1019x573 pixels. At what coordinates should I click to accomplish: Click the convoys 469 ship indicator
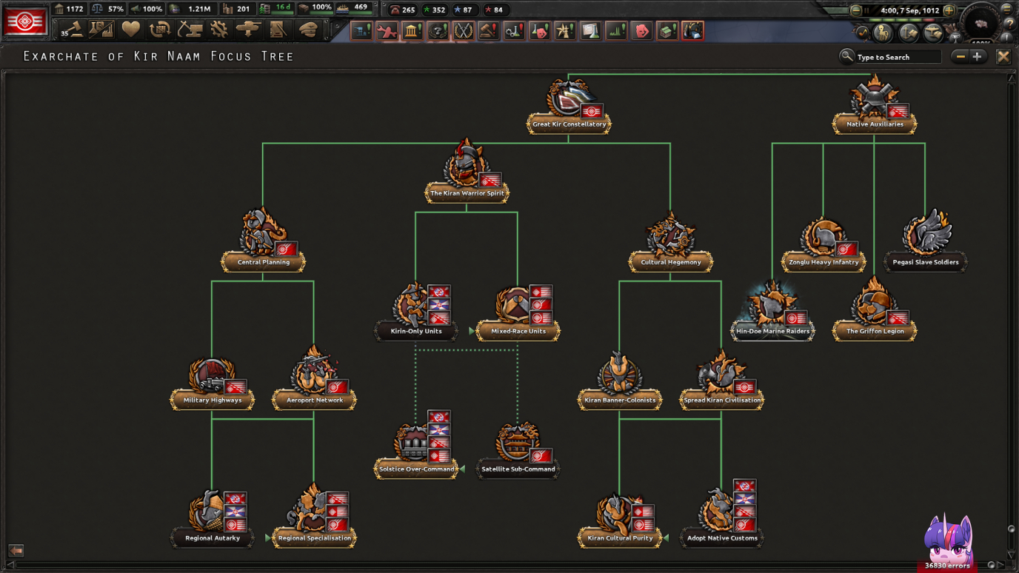353,7
